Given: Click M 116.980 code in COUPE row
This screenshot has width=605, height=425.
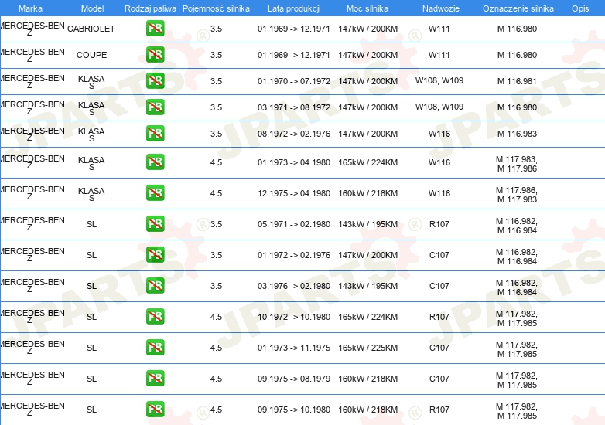Looking at the screenshot, I should click(x=517, y=55).
